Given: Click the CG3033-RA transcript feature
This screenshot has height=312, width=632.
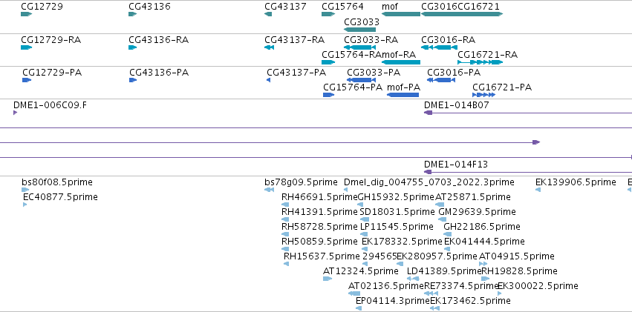Looking at the screenshot, I should (359, 47).
